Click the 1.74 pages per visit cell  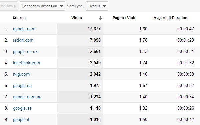[143, 63]
